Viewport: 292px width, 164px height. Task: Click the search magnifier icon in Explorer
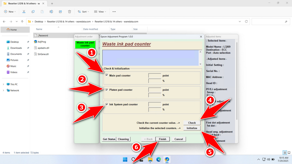pyautogui.click(x=286, y=22)
